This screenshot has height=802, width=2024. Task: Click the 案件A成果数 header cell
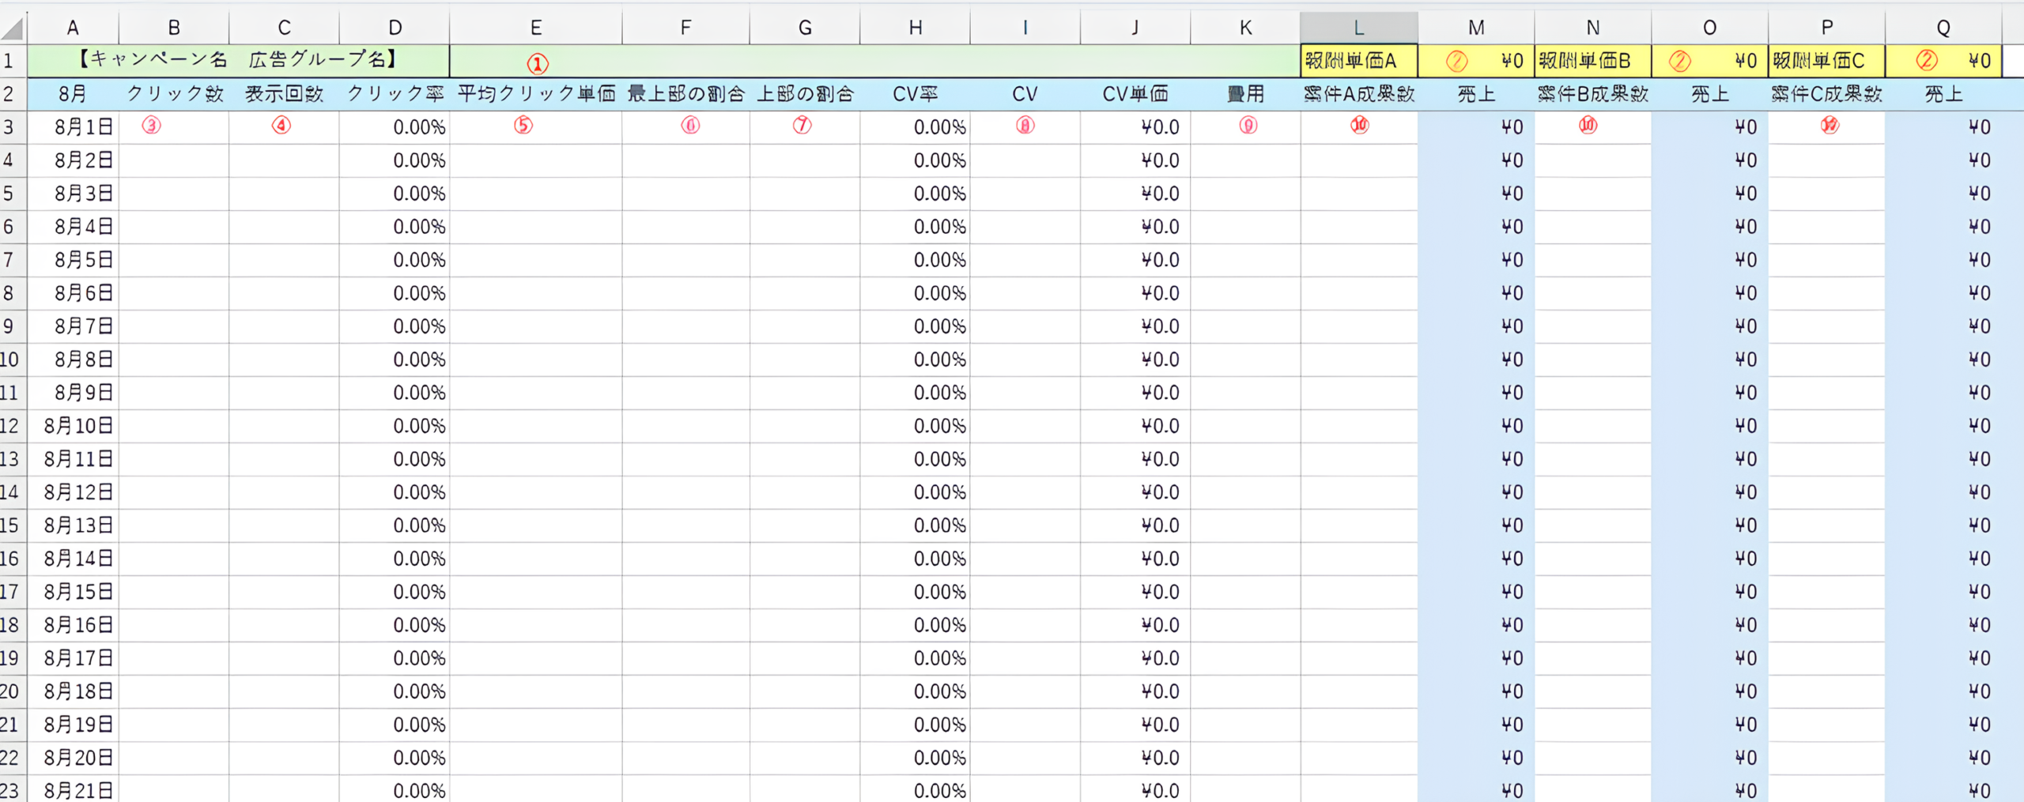[1357, 93]
